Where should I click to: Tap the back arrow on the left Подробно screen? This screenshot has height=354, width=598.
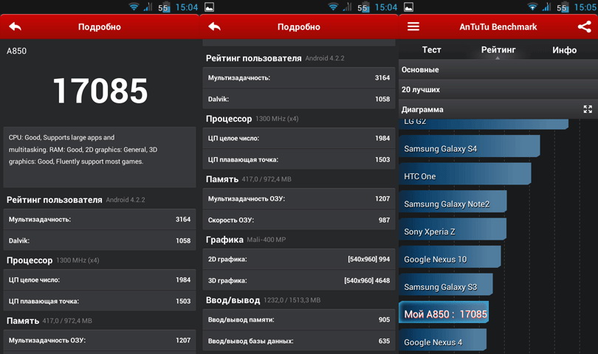pos(16,27)
